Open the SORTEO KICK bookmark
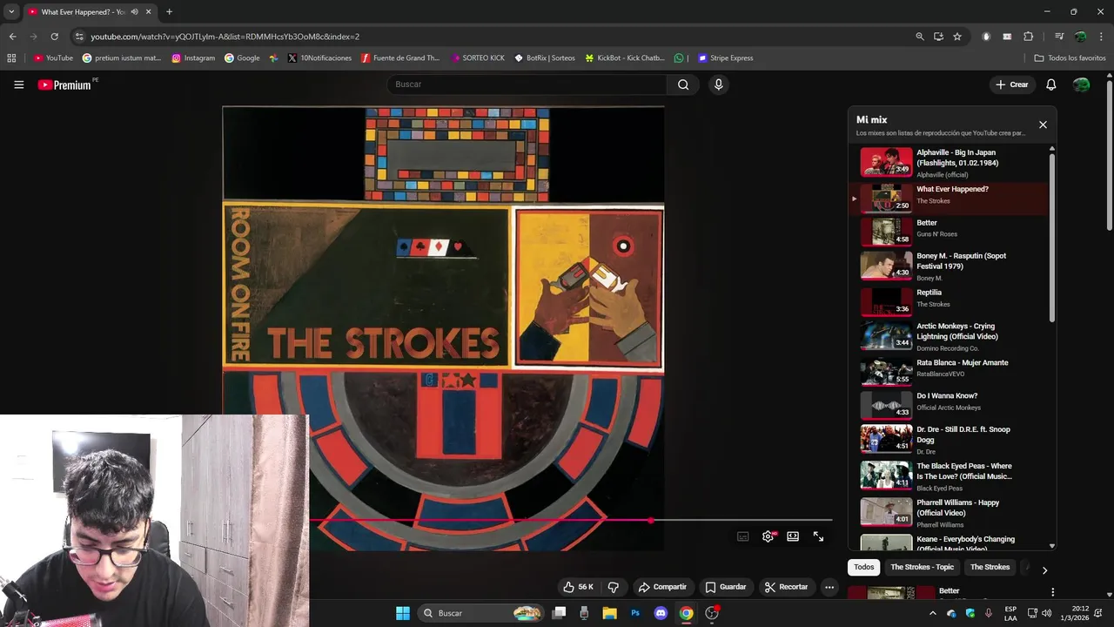 click(x=478, y=58)
